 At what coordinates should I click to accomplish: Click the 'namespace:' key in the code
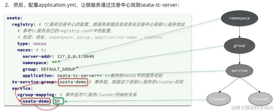36,63
